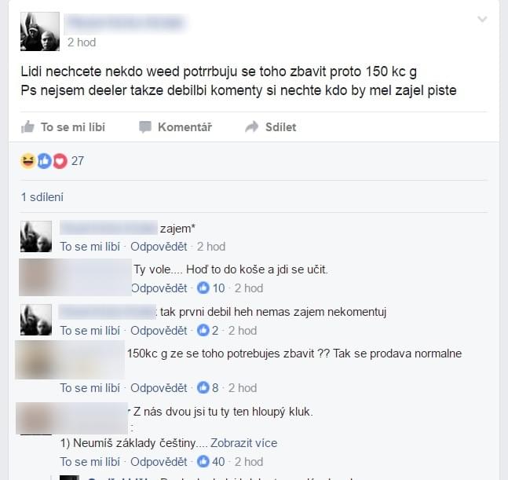Reply to the "Hoď to do koše" comment
This screenshot has height=480, width=508.
(x=159, y=288)
